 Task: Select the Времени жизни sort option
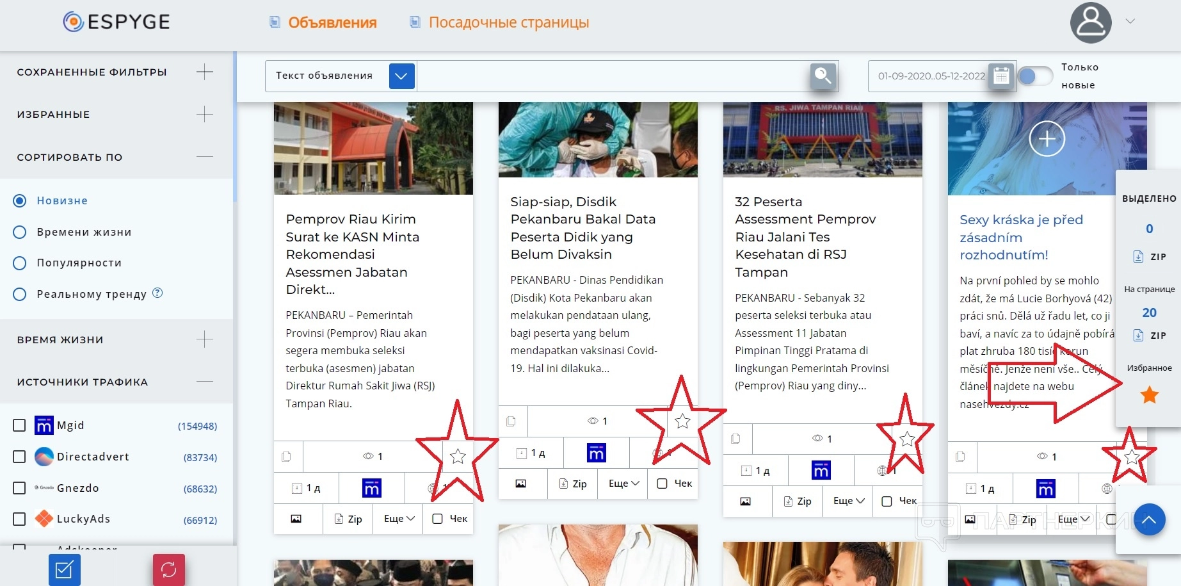[x=20, y=232]
